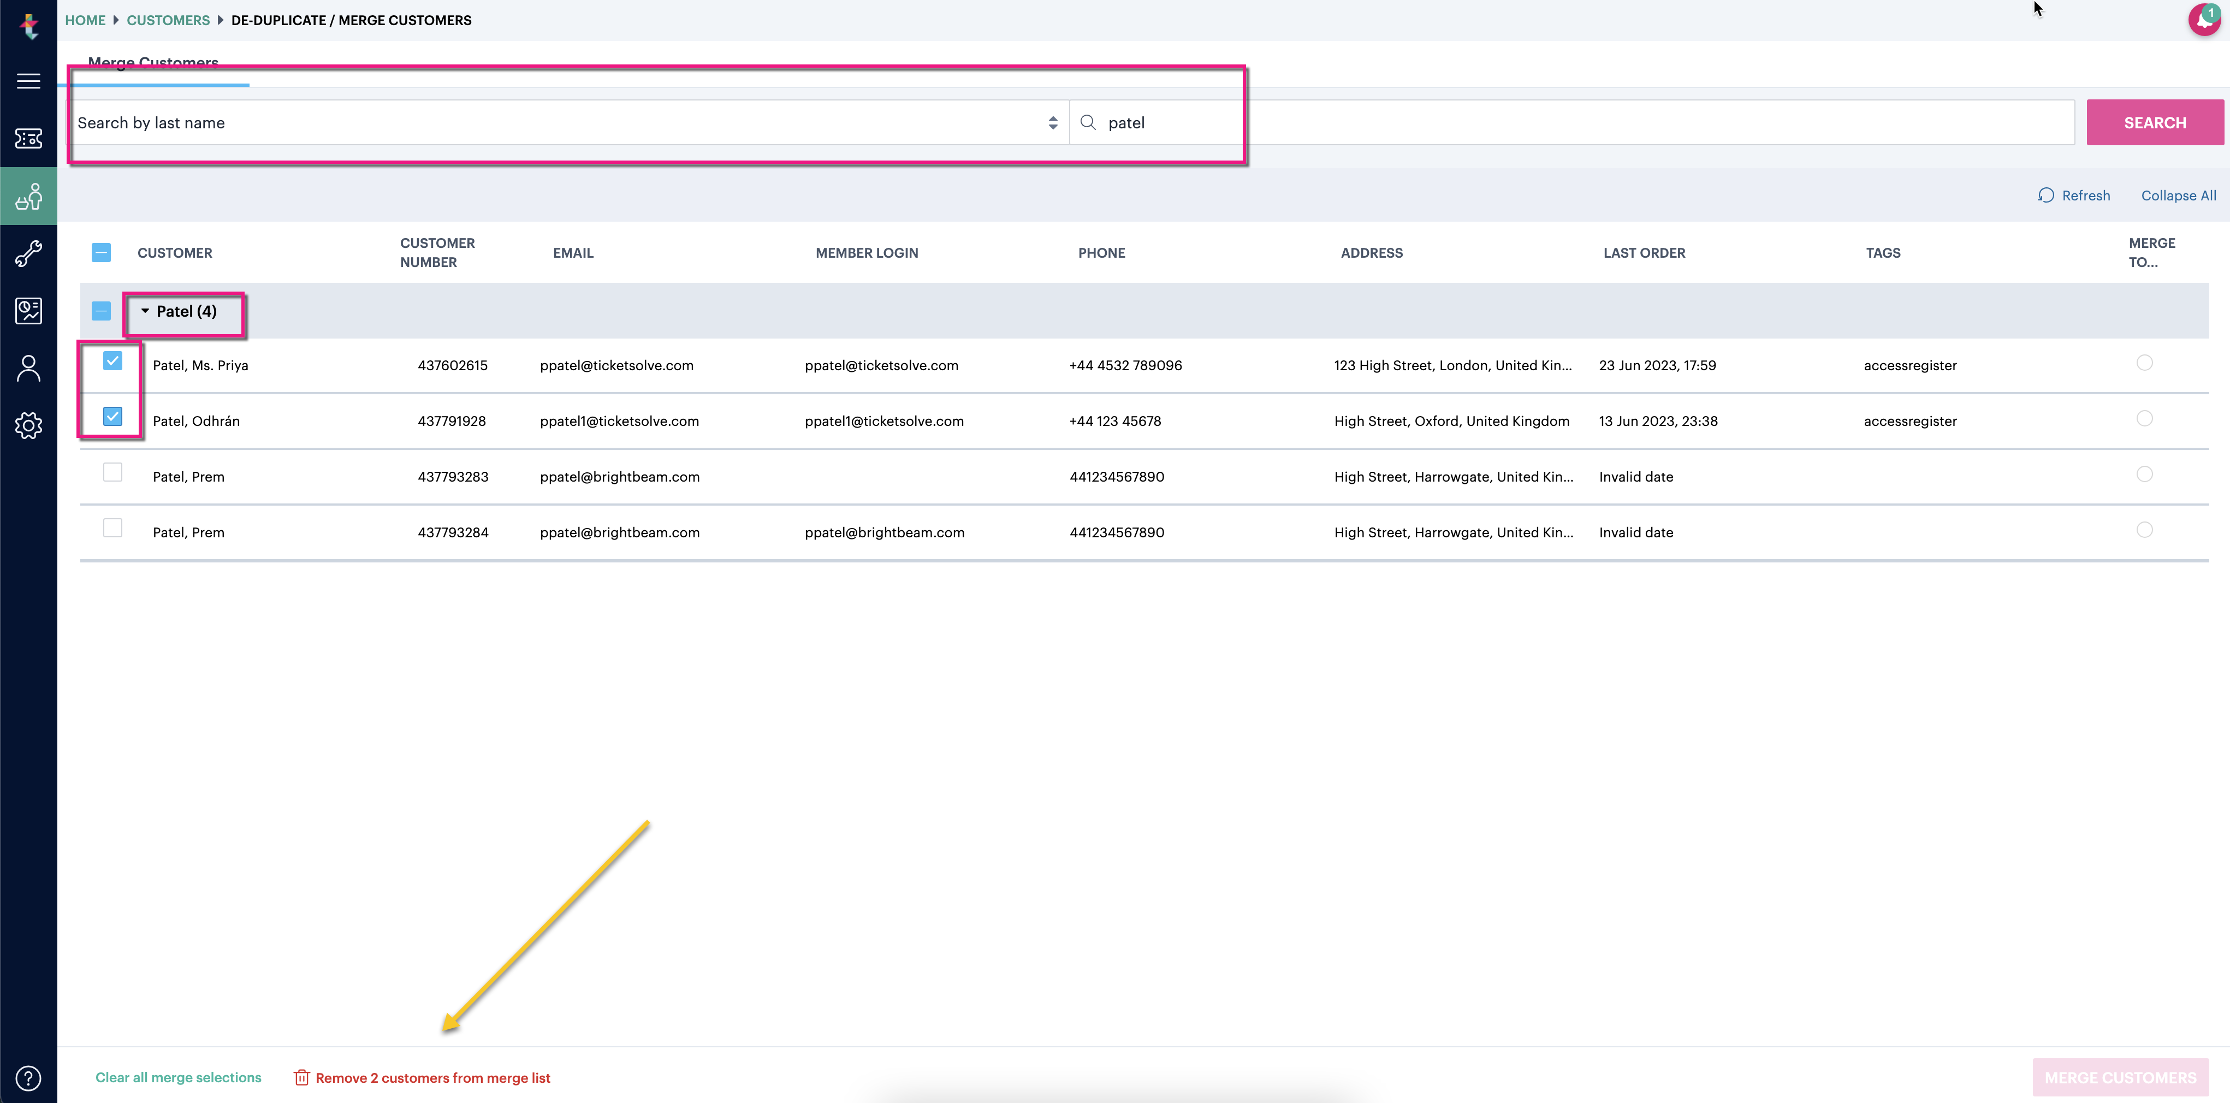Click email ppatel1@ticketsolve.com in Email column
The width and height of the screenshot is (2230, 1103).
(620, 421)
